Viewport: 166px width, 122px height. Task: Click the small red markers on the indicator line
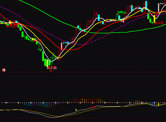[x=93, y=107]
